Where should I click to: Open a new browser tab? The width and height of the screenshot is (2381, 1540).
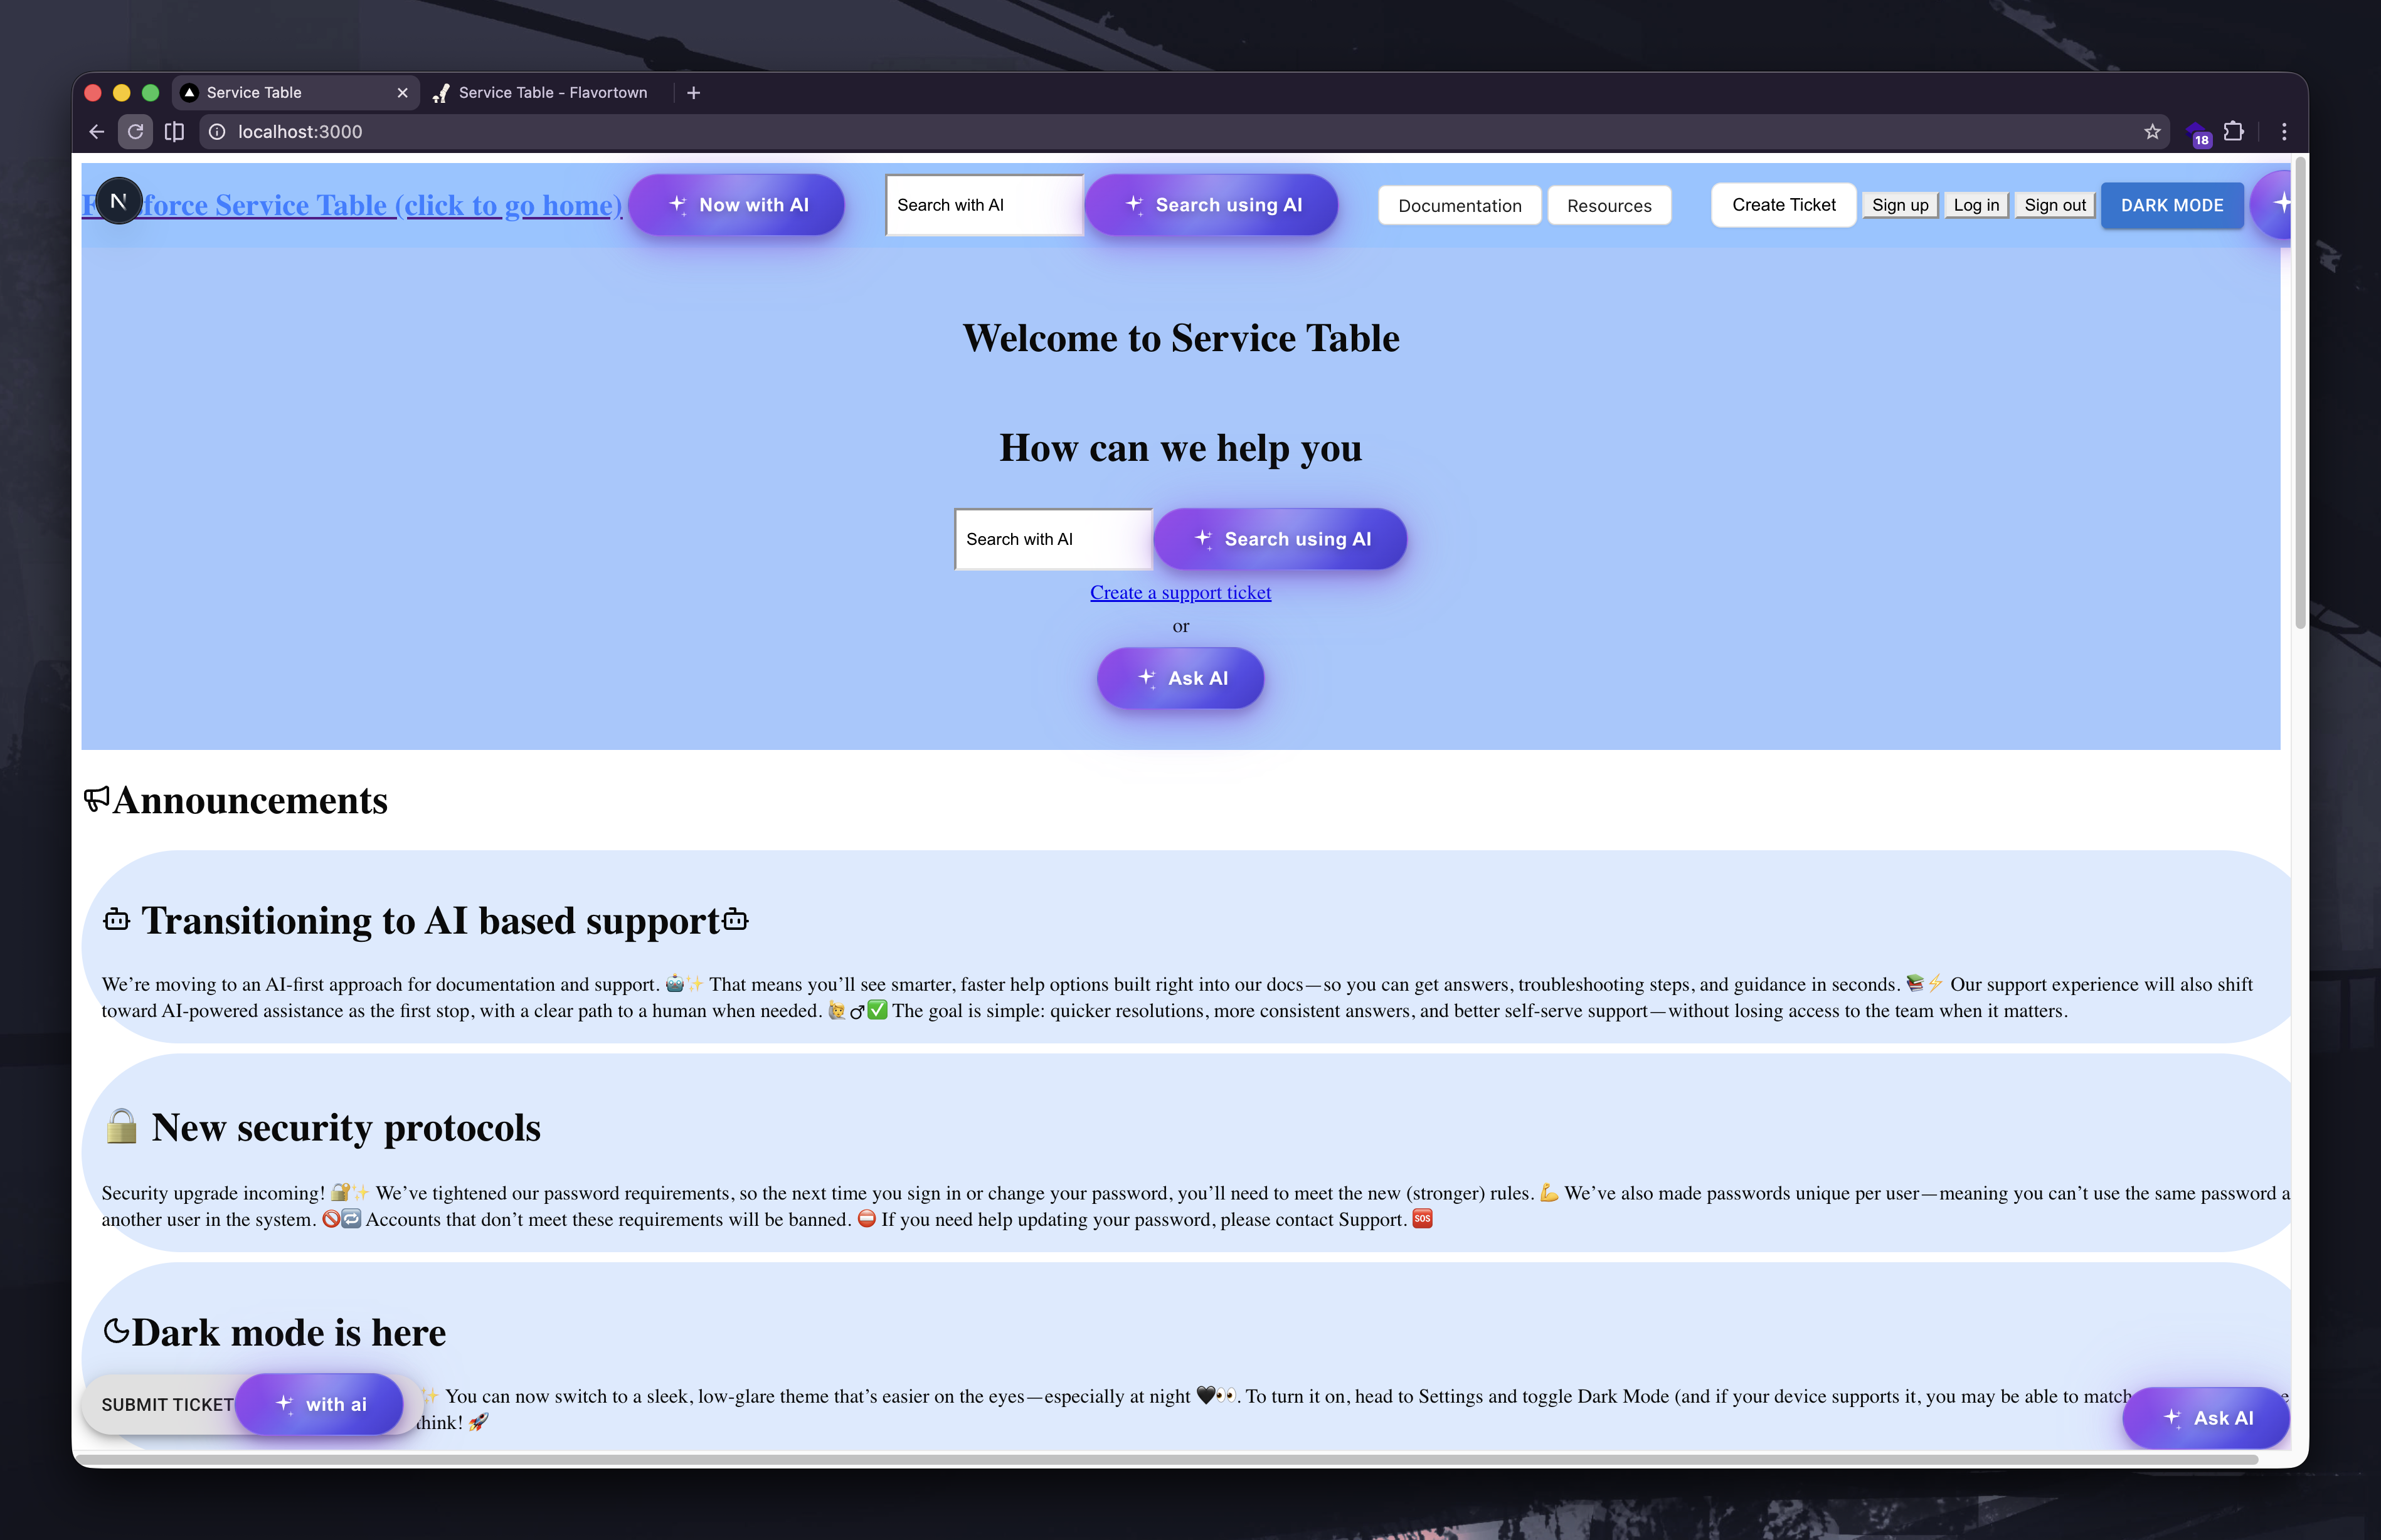694,93
